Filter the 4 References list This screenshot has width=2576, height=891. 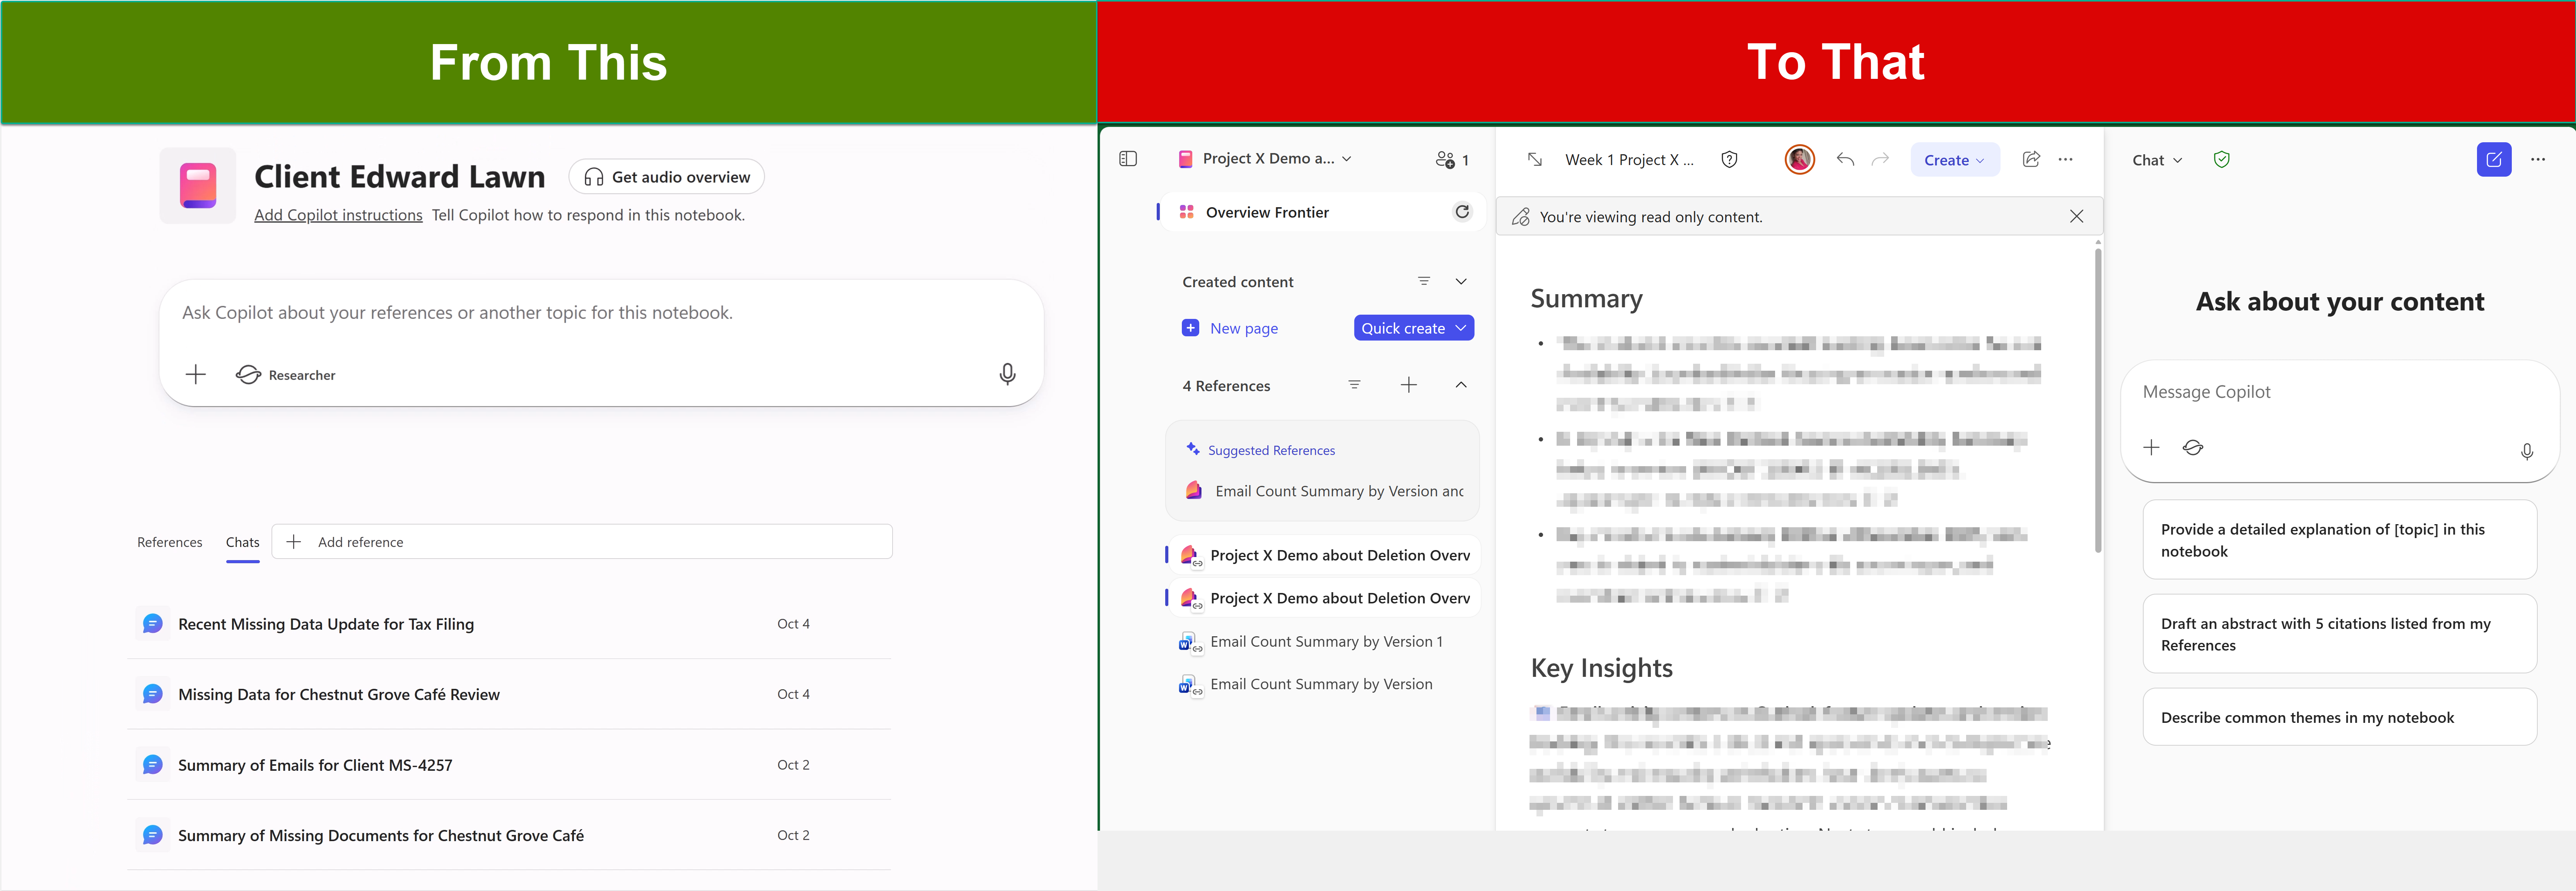1354,385
